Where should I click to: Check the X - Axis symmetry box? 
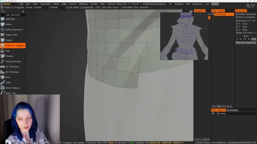click(237, 24)
